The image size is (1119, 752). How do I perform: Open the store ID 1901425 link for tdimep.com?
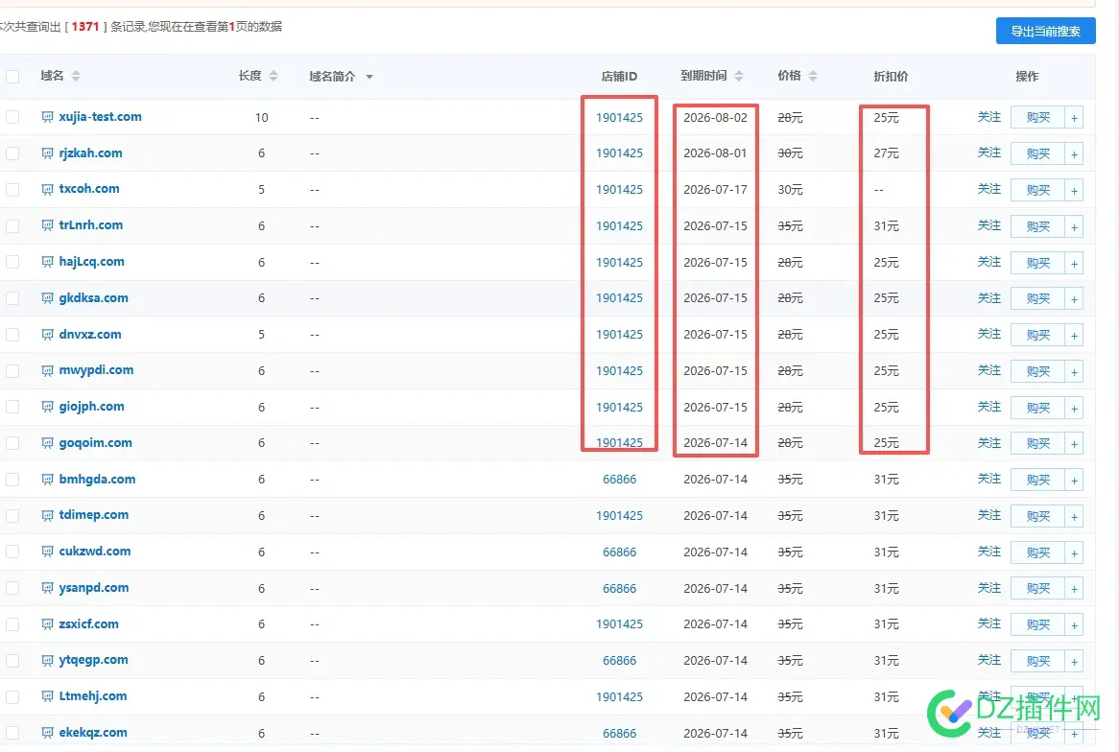[619, 515]
